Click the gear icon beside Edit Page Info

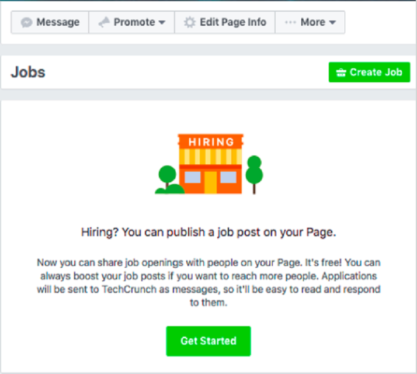click(190, 22)
